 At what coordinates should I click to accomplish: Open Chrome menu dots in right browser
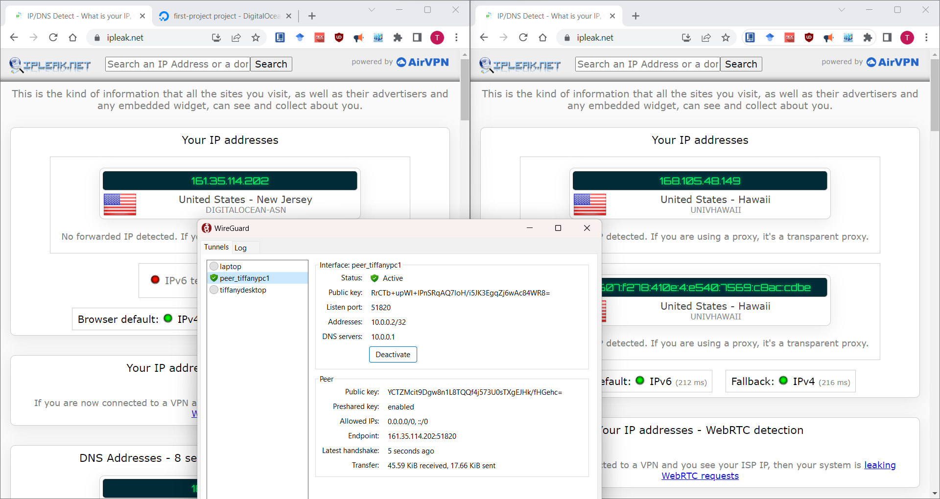pyautogui.click(x=926, y=38)
